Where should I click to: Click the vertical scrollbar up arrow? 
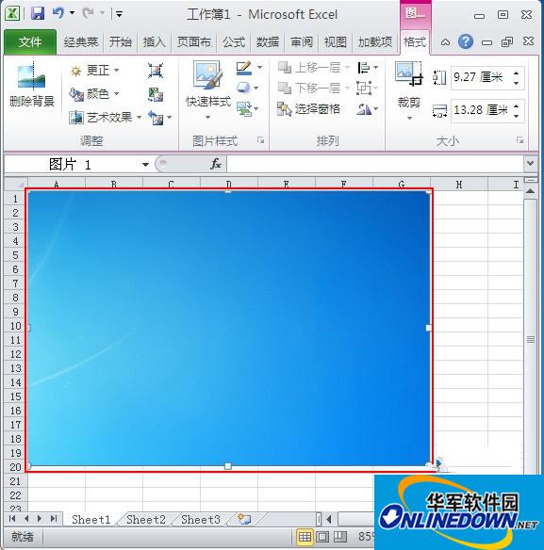[x=530, y=191]
